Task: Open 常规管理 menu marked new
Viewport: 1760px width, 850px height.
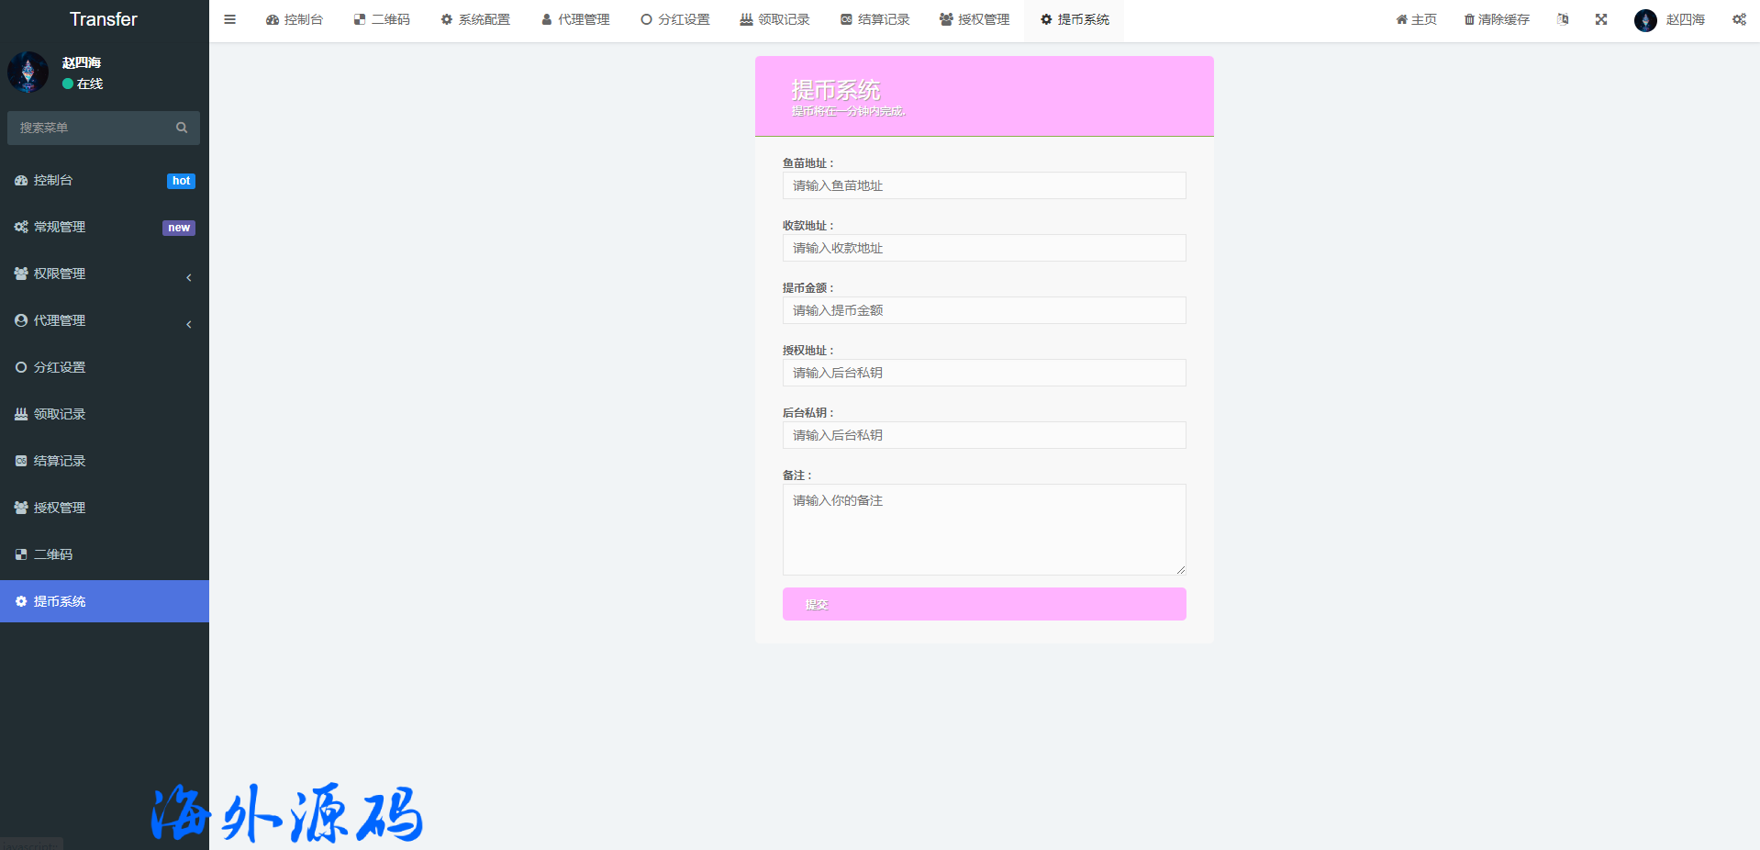Action: [x=59, y=227]
